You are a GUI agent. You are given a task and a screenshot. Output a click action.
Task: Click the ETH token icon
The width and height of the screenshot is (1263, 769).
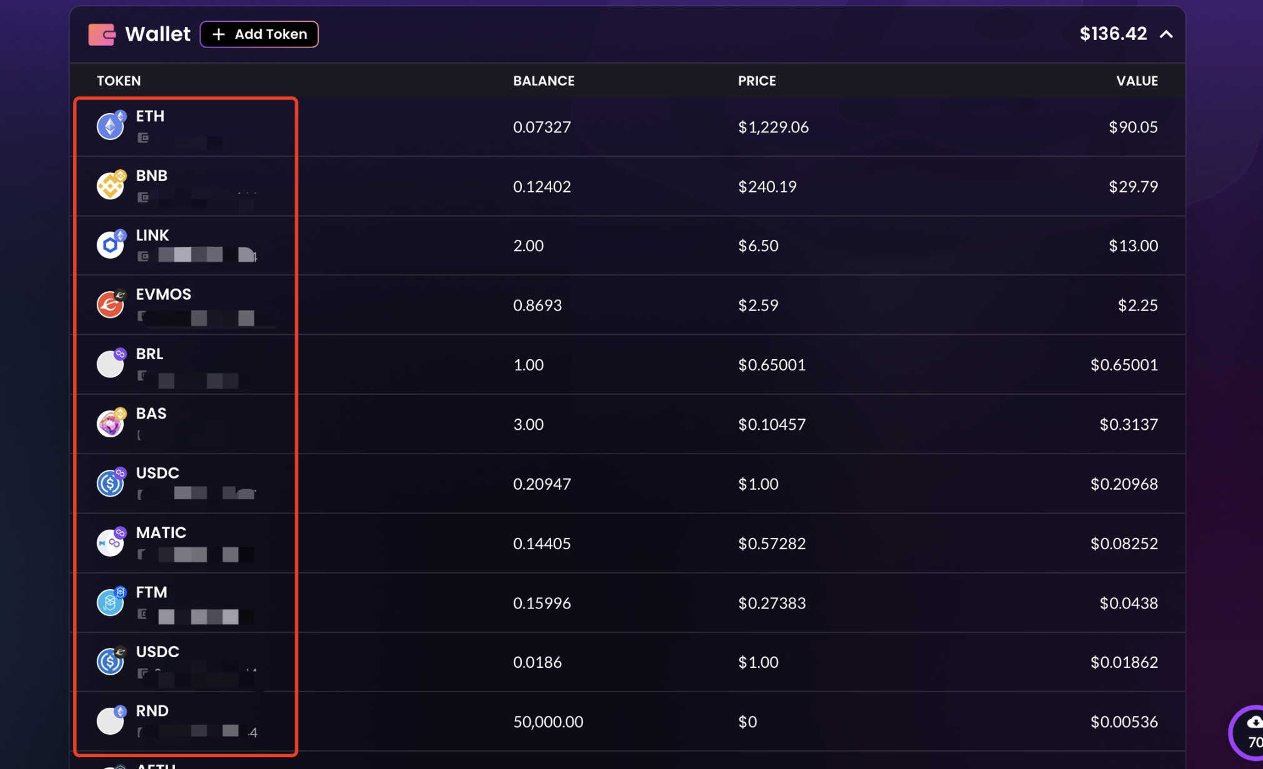pos(110,126)
